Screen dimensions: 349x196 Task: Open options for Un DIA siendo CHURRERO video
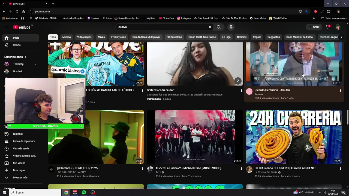tap(340, 169)
